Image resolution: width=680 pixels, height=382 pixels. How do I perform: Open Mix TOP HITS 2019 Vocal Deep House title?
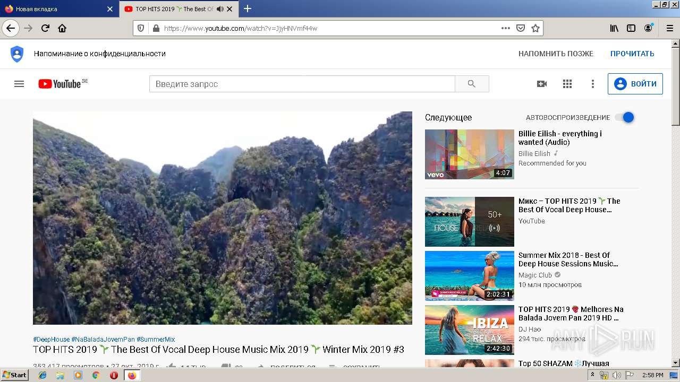(569, 205)
